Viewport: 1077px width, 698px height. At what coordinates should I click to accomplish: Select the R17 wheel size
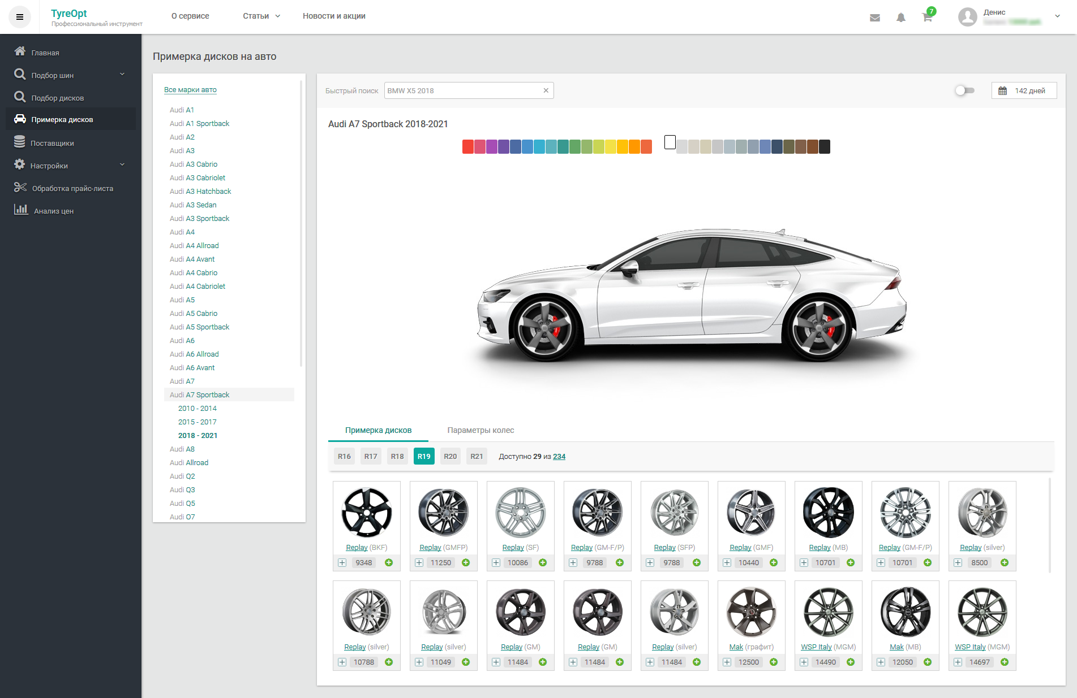pyautogui.click(x=371, y=456)
